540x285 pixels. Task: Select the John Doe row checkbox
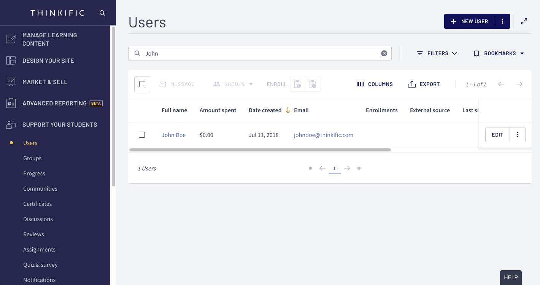pos(142,135)
